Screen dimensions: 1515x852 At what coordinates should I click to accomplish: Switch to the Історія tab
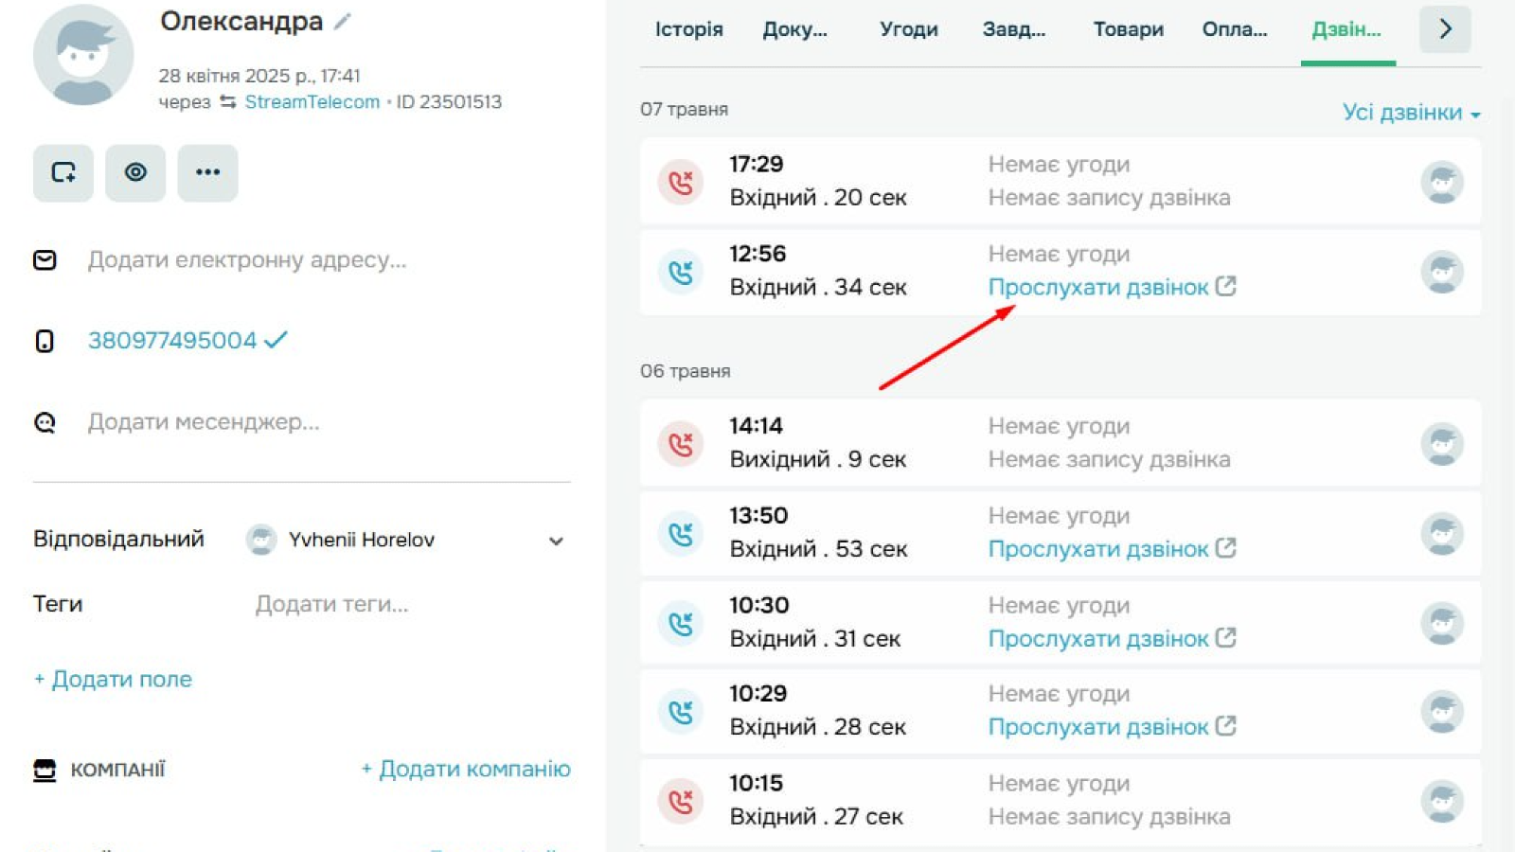click(x=688, y=29)
